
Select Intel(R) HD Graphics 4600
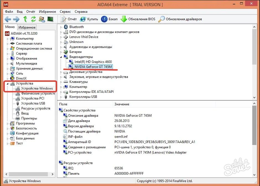click(x=93, y=62)
